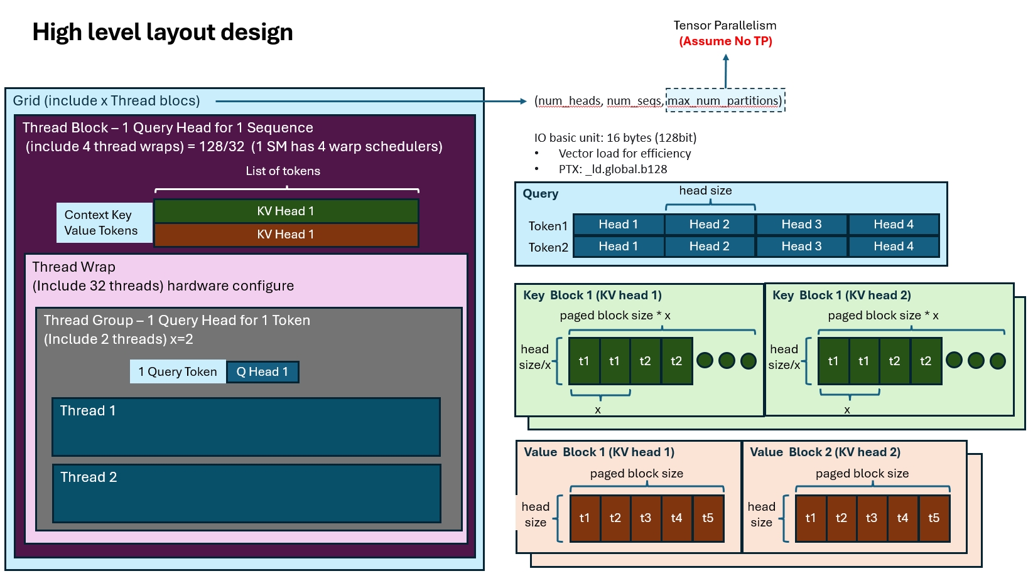1033x576 pixels.
Task: Select the High level layout design title
Action: (163, 32)
